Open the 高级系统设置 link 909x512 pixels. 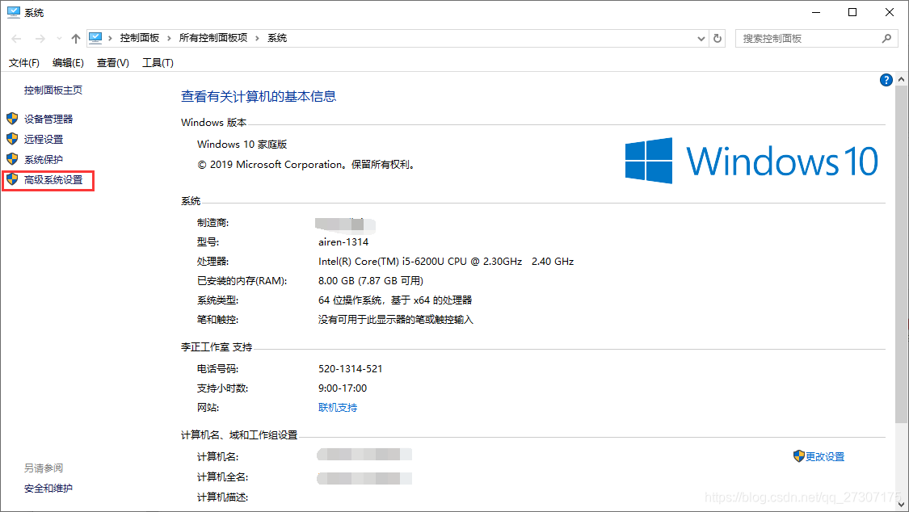click(53, 180)
